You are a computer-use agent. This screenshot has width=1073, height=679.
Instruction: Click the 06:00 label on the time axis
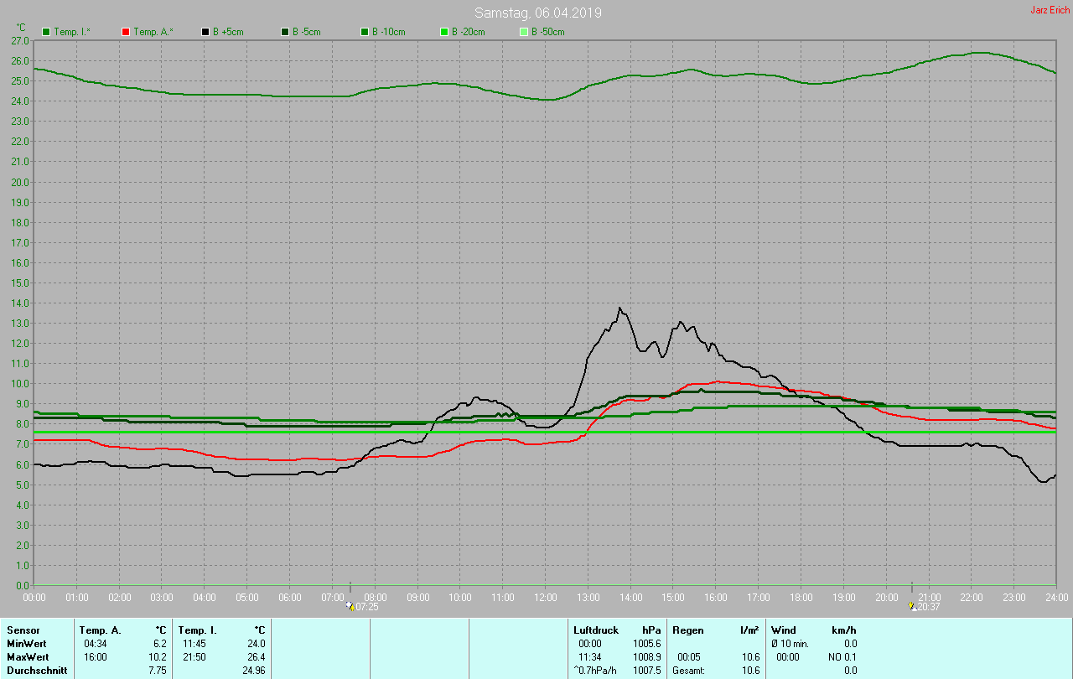pyautogui.click(x=290, y=597)
